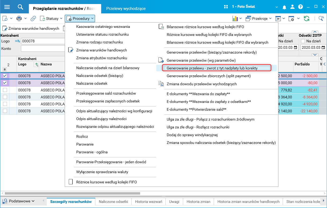Click the Konto input field
The image size is (327, 208).
point(43,49)
